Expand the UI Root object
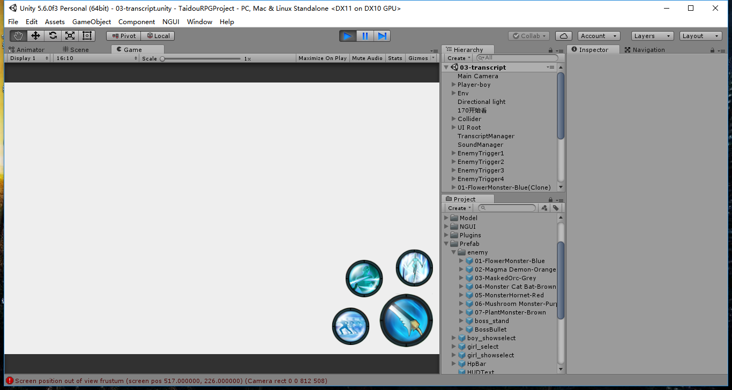Image resolution: width=732 pixels, height=390 pixels. pyautogui.click(x=454, y=127)
